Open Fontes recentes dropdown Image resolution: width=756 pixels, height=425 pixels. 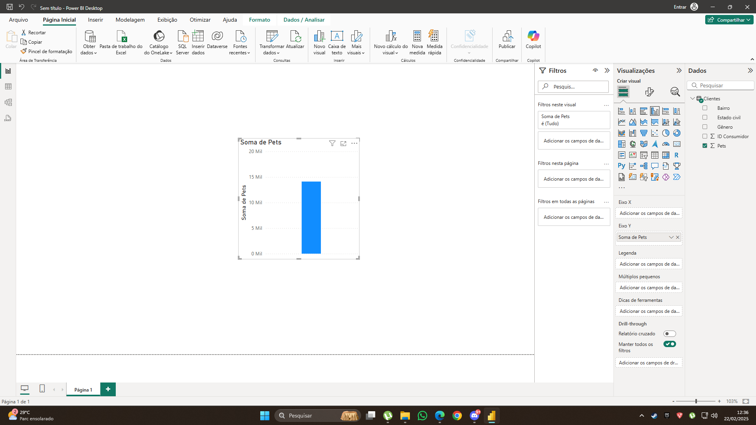point(240,42)
